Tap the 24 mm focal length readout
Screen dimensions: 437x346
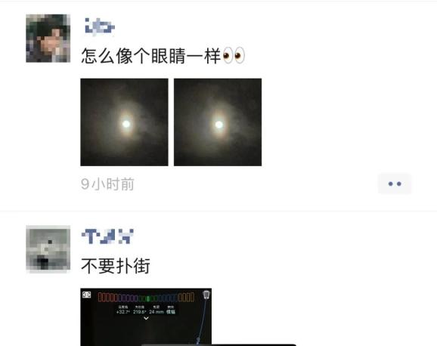pyautogui.click(x=156, y=312)
